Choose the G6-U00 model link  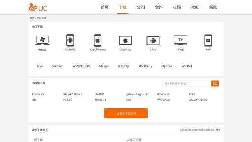[x=99, y=94]
